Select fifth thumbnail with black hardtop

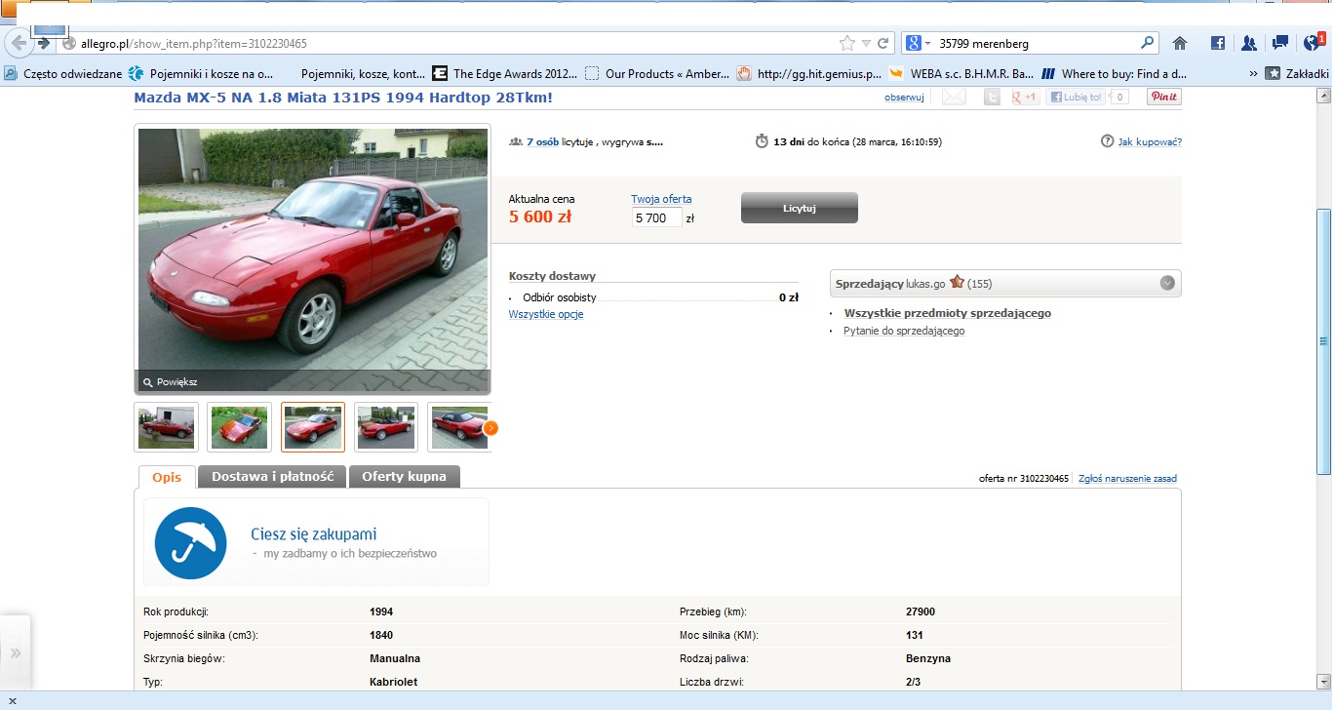click(458, 427)
